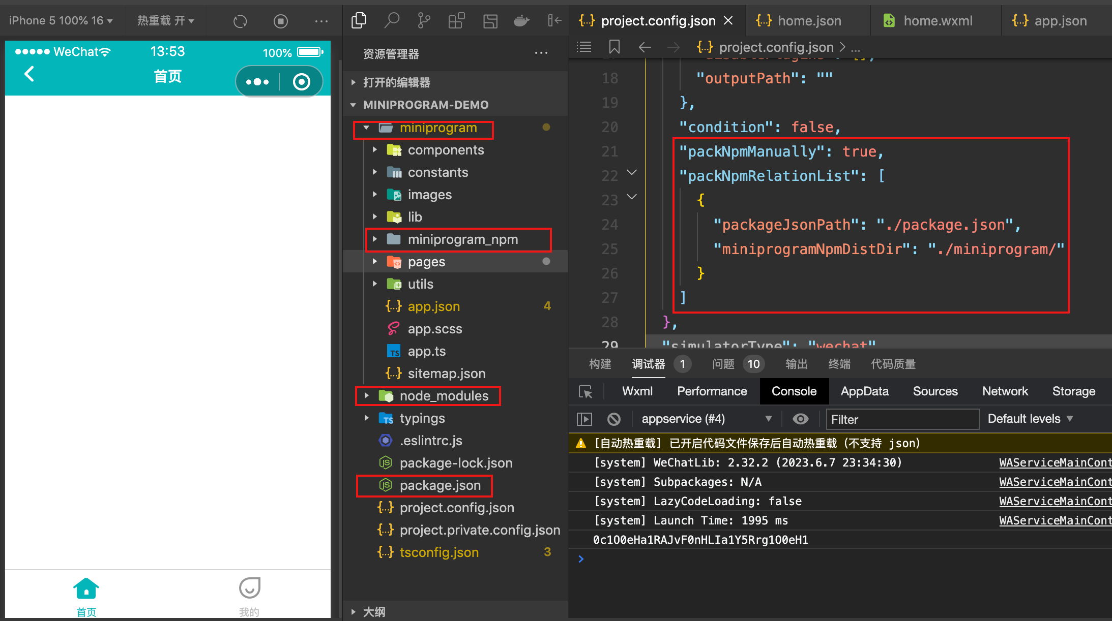
Task: Close the project.config.json tab
Action: (x=728, y=20)
